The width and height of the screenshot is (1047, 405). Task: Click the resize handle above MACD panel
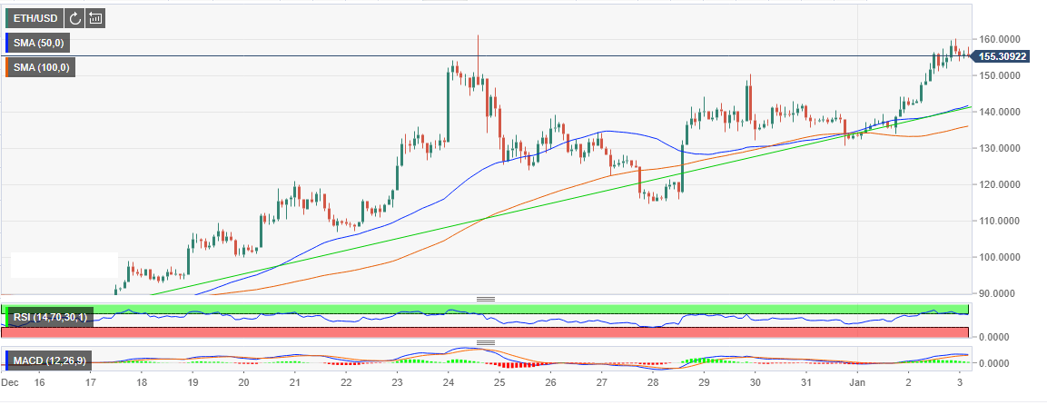point(485,342)
